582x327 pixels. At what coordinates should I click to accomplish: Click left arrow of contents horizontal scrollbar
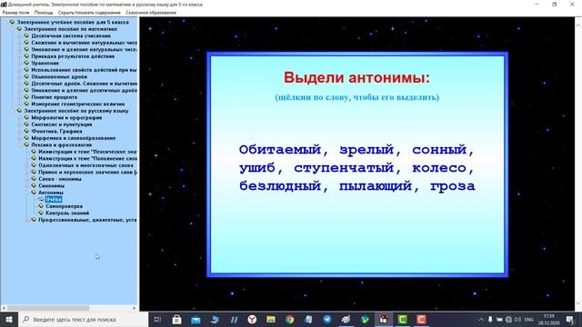point(4,308)
